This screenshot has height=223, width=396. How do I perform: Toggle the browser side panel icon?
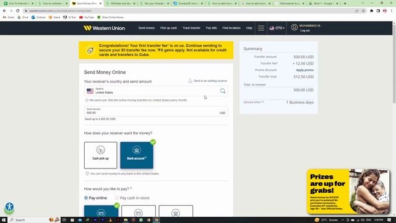(378, 11)
